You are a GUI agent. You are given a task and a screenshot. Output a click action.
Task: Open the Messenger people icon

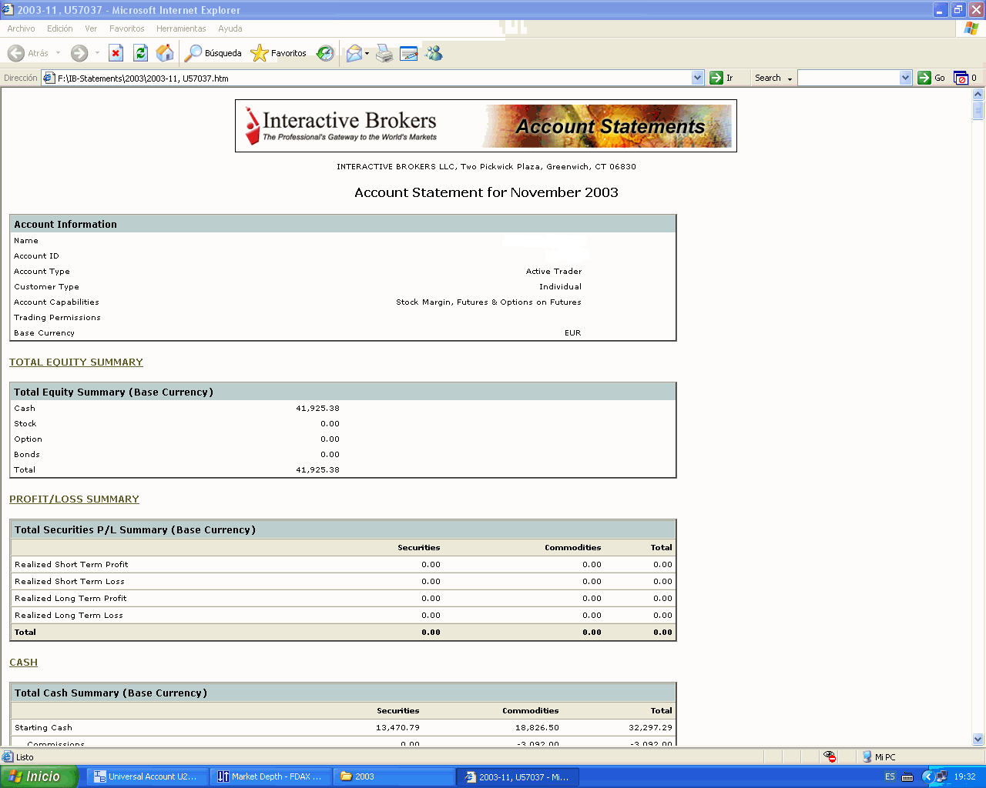tap(434, 53)
